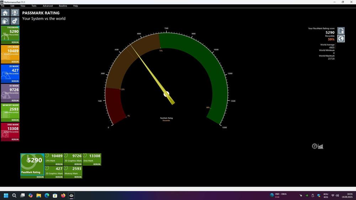The image size is (356, 200).
Task: Rerun the bottom CPU Mark tile
Action: tap(59, 164)
